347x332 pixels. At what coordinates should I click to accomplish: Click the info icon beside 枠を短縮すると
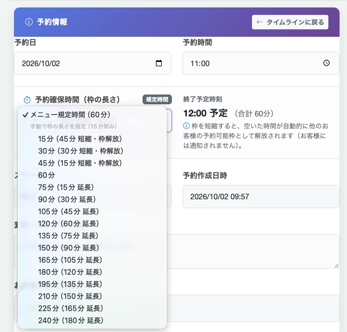pos(186,126)
